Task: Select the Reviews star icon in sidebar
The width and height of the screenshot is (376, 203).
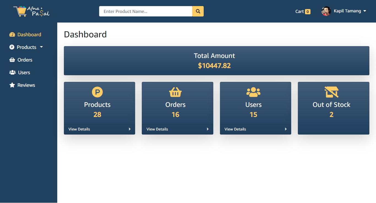Action: coord(12,85)
